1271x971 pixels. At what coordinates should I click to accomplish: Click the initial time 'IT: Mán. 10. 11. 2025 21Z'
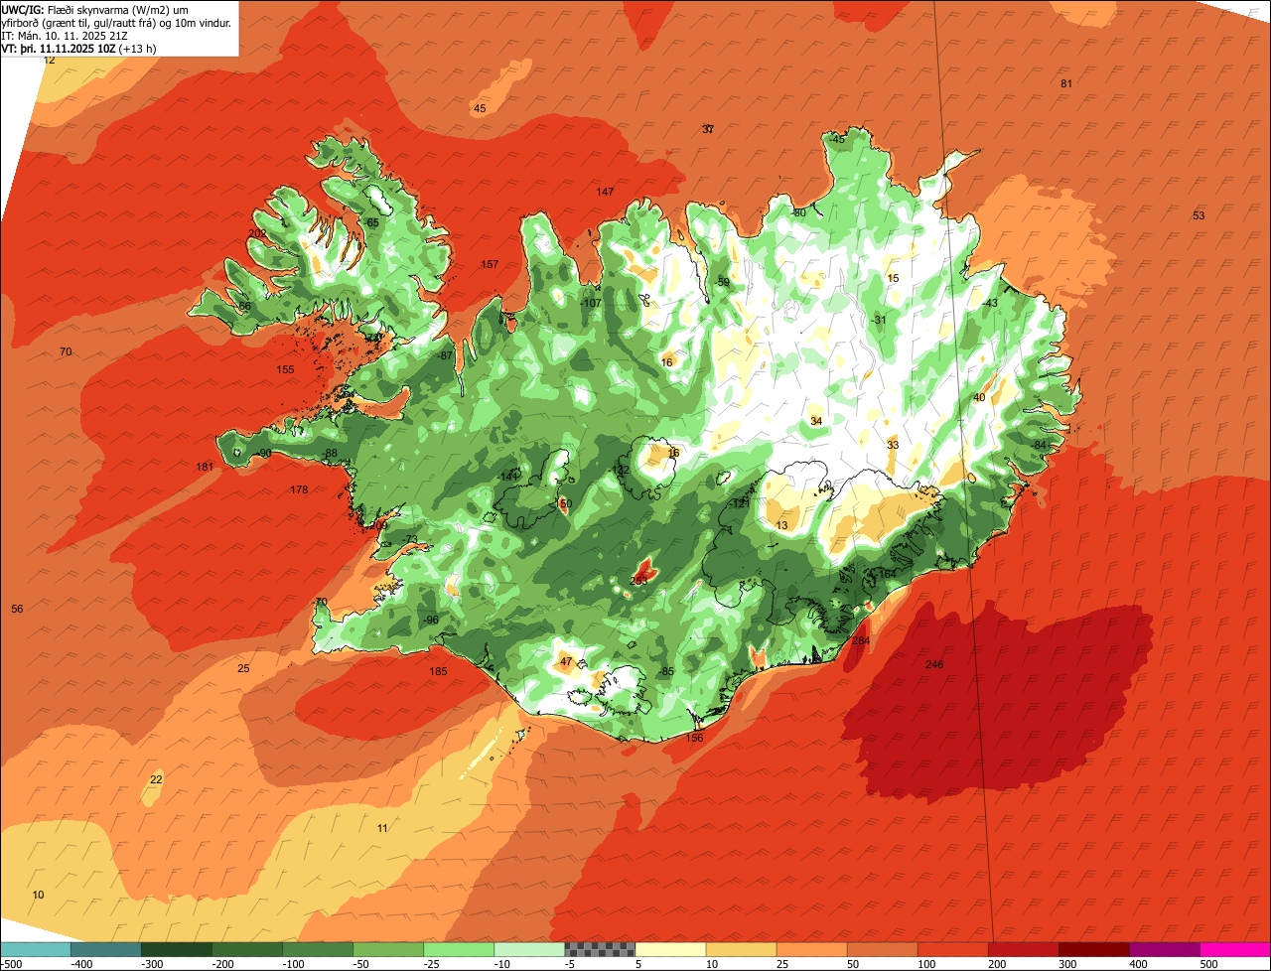click(66, 35)
